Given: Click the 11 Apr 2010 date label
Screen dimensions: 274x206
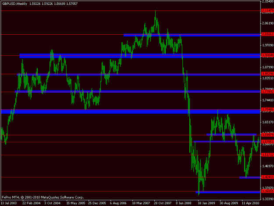Looking at the screenshot, I should pyautogui.click(x=250, y=203).
